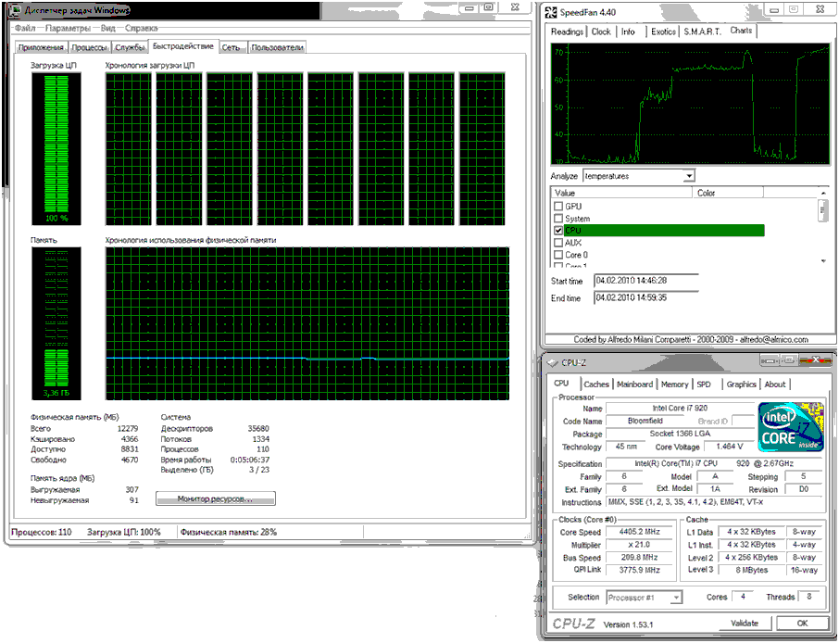Open the About tab in CPU-Z
The height and width of the screenshot is (643, 839).
[775, 385]
